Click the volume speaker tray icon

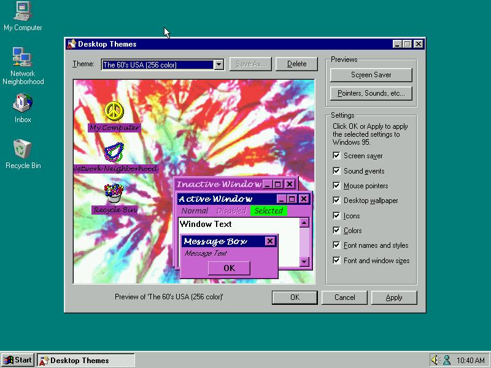click(435, 360)
